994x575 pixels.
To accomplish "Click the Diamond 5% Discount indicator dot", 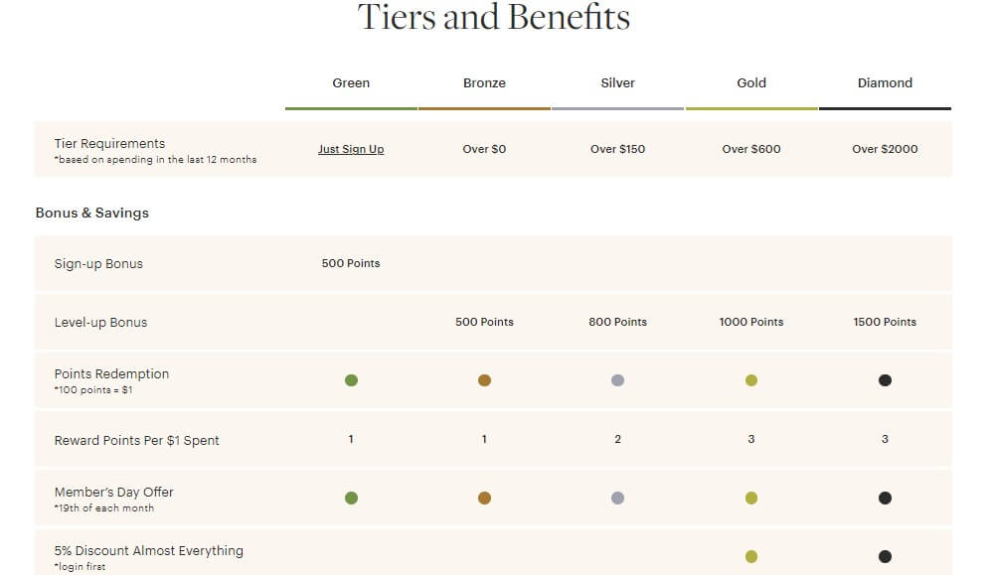I will [x=885, y=556].
